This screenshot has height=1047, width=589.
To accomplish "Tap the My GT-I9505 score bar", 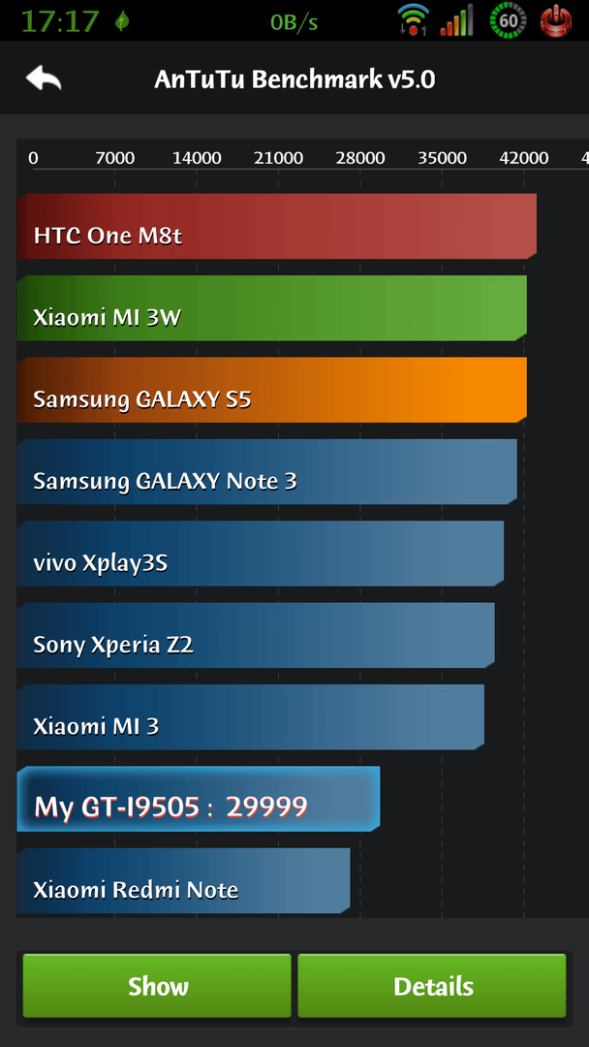I will (x=199, y=799).
